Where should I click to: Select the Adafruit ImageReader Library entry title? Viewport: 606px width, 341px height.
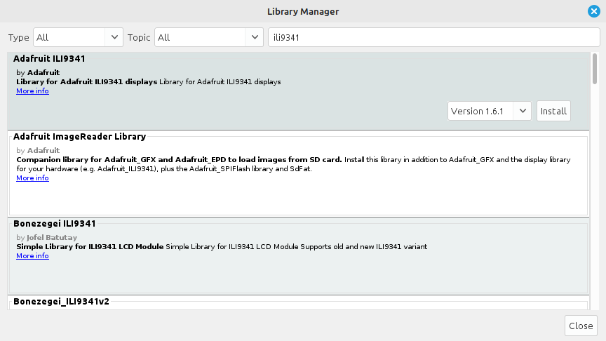click(80, 137)
